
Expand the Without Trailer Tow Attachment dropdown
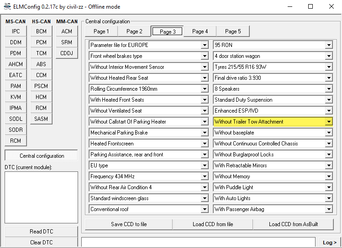[x=328, y=122]
